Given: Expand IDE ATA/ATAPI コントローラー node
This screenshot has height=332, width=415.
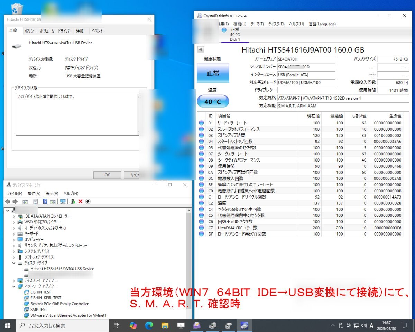Looking at the screenshot, I should click(14, 216).
